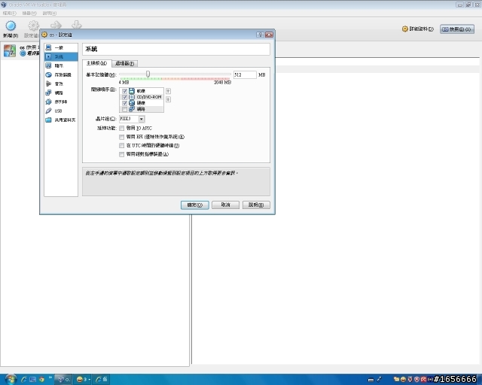Move boot device up with the up arrow
The width and height of the screenshot is (482, 385).
[x=168, y=91]
